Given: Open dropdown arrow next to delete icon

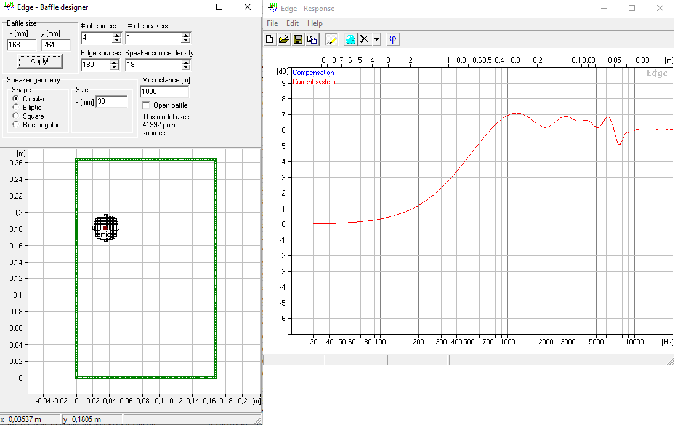Looking at the screenshot, I should point(376,39).
